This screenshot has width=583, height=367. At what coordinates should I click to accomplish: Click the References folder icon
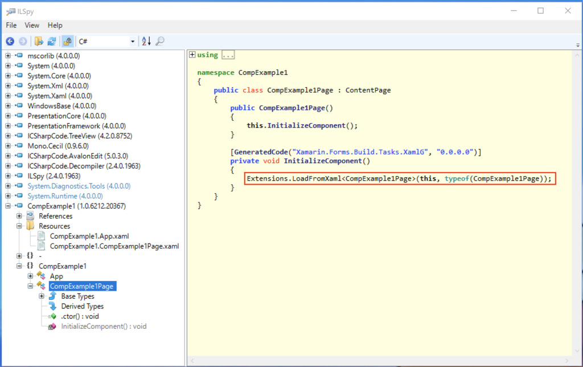[x=31, y=216]
